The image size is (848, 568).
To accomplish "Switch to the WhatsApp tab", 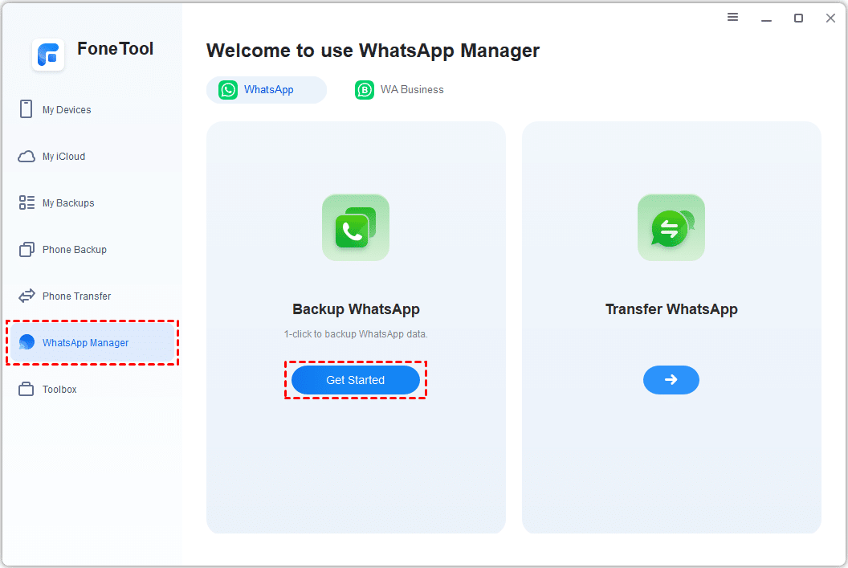I will tap(267, 90).
